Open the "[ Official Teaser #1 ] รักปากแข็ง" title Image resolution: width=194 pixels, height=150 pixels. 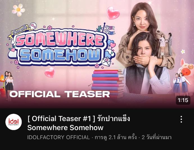(79, 119)
